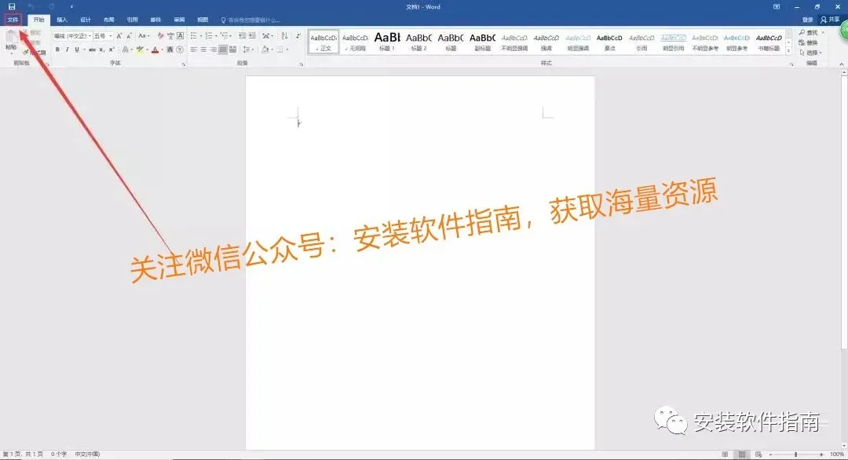This screenshot has height=460, width=848.
Task: Apply the 标题 1 (Heading 1) style
Action: [x=387, y=42]
